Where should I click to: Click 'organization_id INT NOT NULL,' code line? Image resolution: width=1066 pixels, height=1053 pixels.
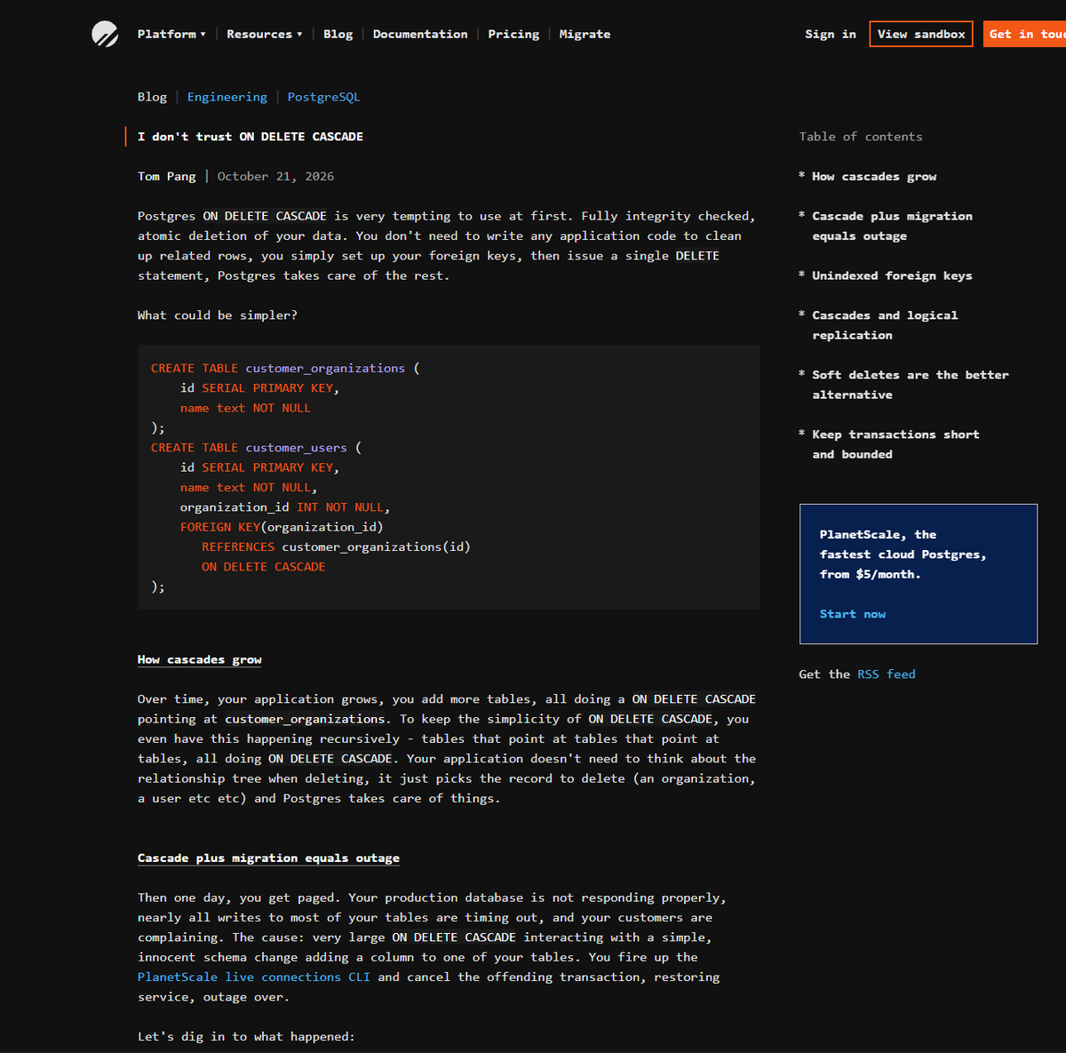click(285, 507)
